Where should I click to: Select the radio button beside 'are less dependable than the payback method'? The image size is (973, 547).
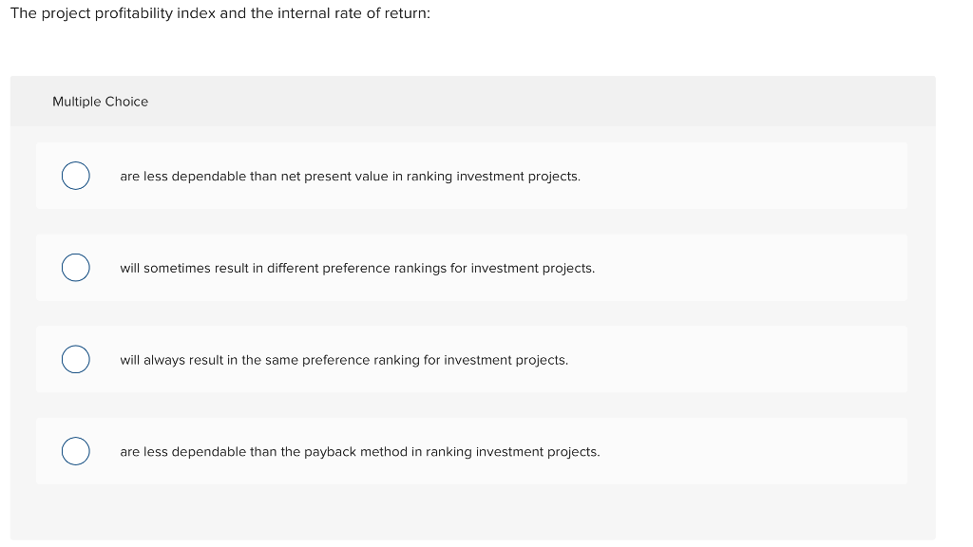[x=76, y=450]
